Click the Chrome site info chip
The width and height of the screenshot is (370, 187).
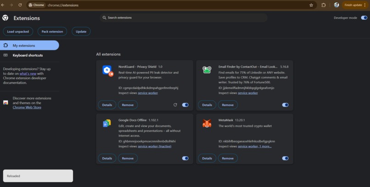coord(36,5)
